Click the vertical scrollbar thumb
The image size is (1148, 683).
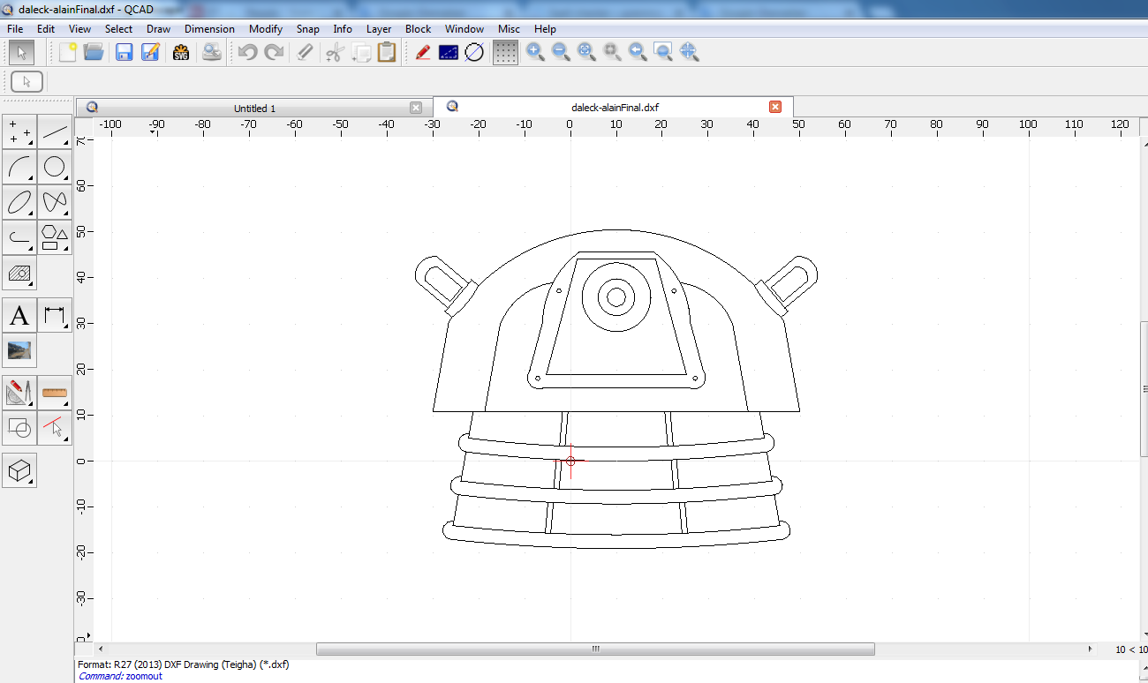(x=1143, y=391)
